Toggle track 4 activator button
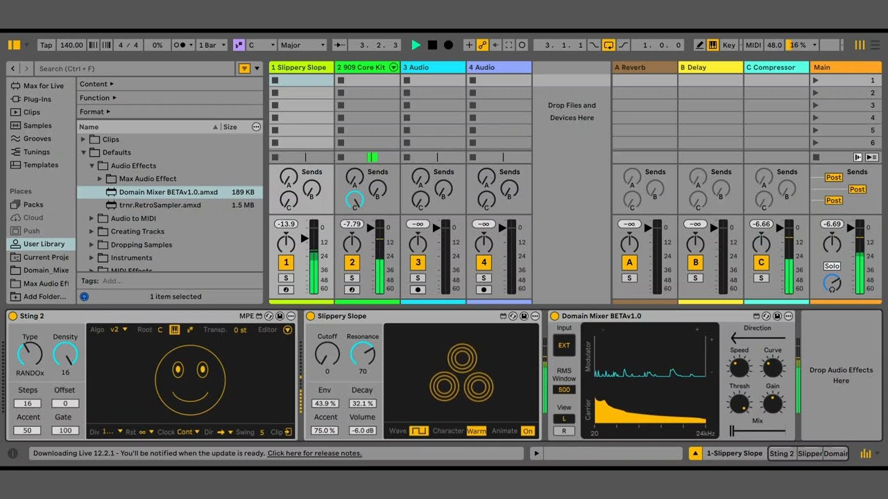This screenshot has width=888, height=499. click(484, 263)
